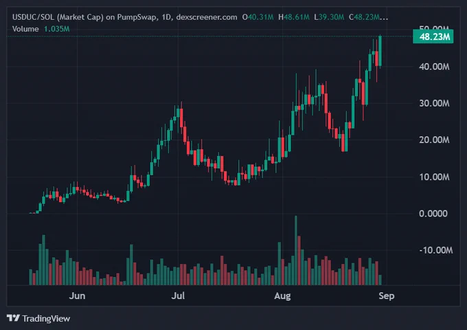
Task: Click the 0.0000 price axis label
Action: 433,213
